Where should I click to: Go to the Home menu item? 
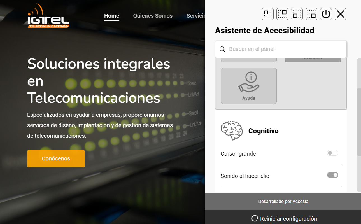coord(112,16)
